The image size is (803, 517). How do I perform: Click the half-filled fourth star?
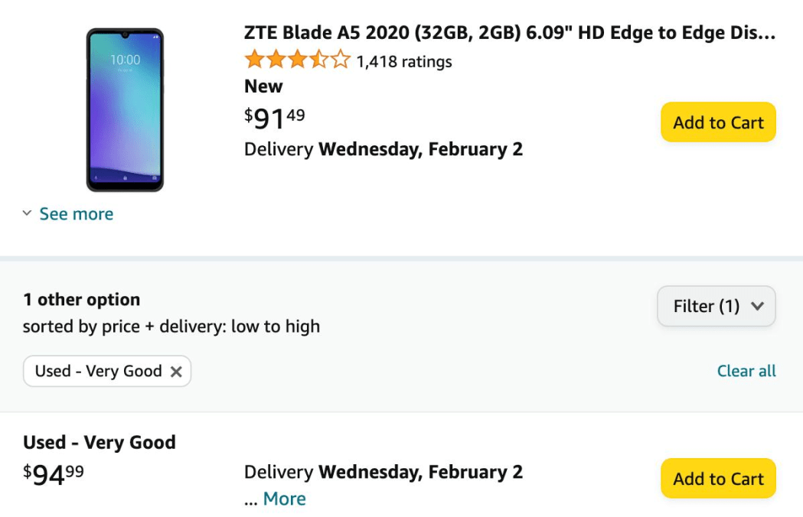click(317, 58)
